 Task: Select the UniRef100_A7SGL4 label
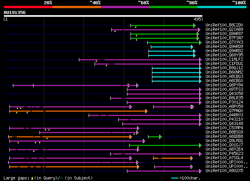224,158
